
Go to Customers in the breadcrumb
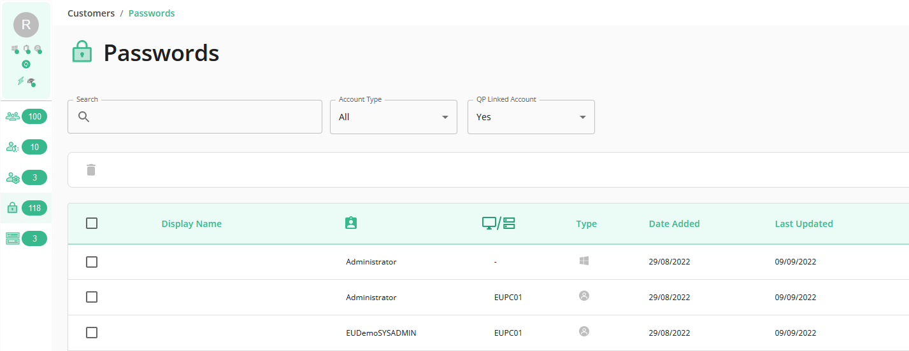click(x=91, y=13)
